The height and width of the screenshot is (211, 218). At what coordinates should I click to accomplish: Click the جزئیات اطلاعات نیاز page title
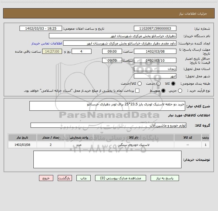pos(193,14)
